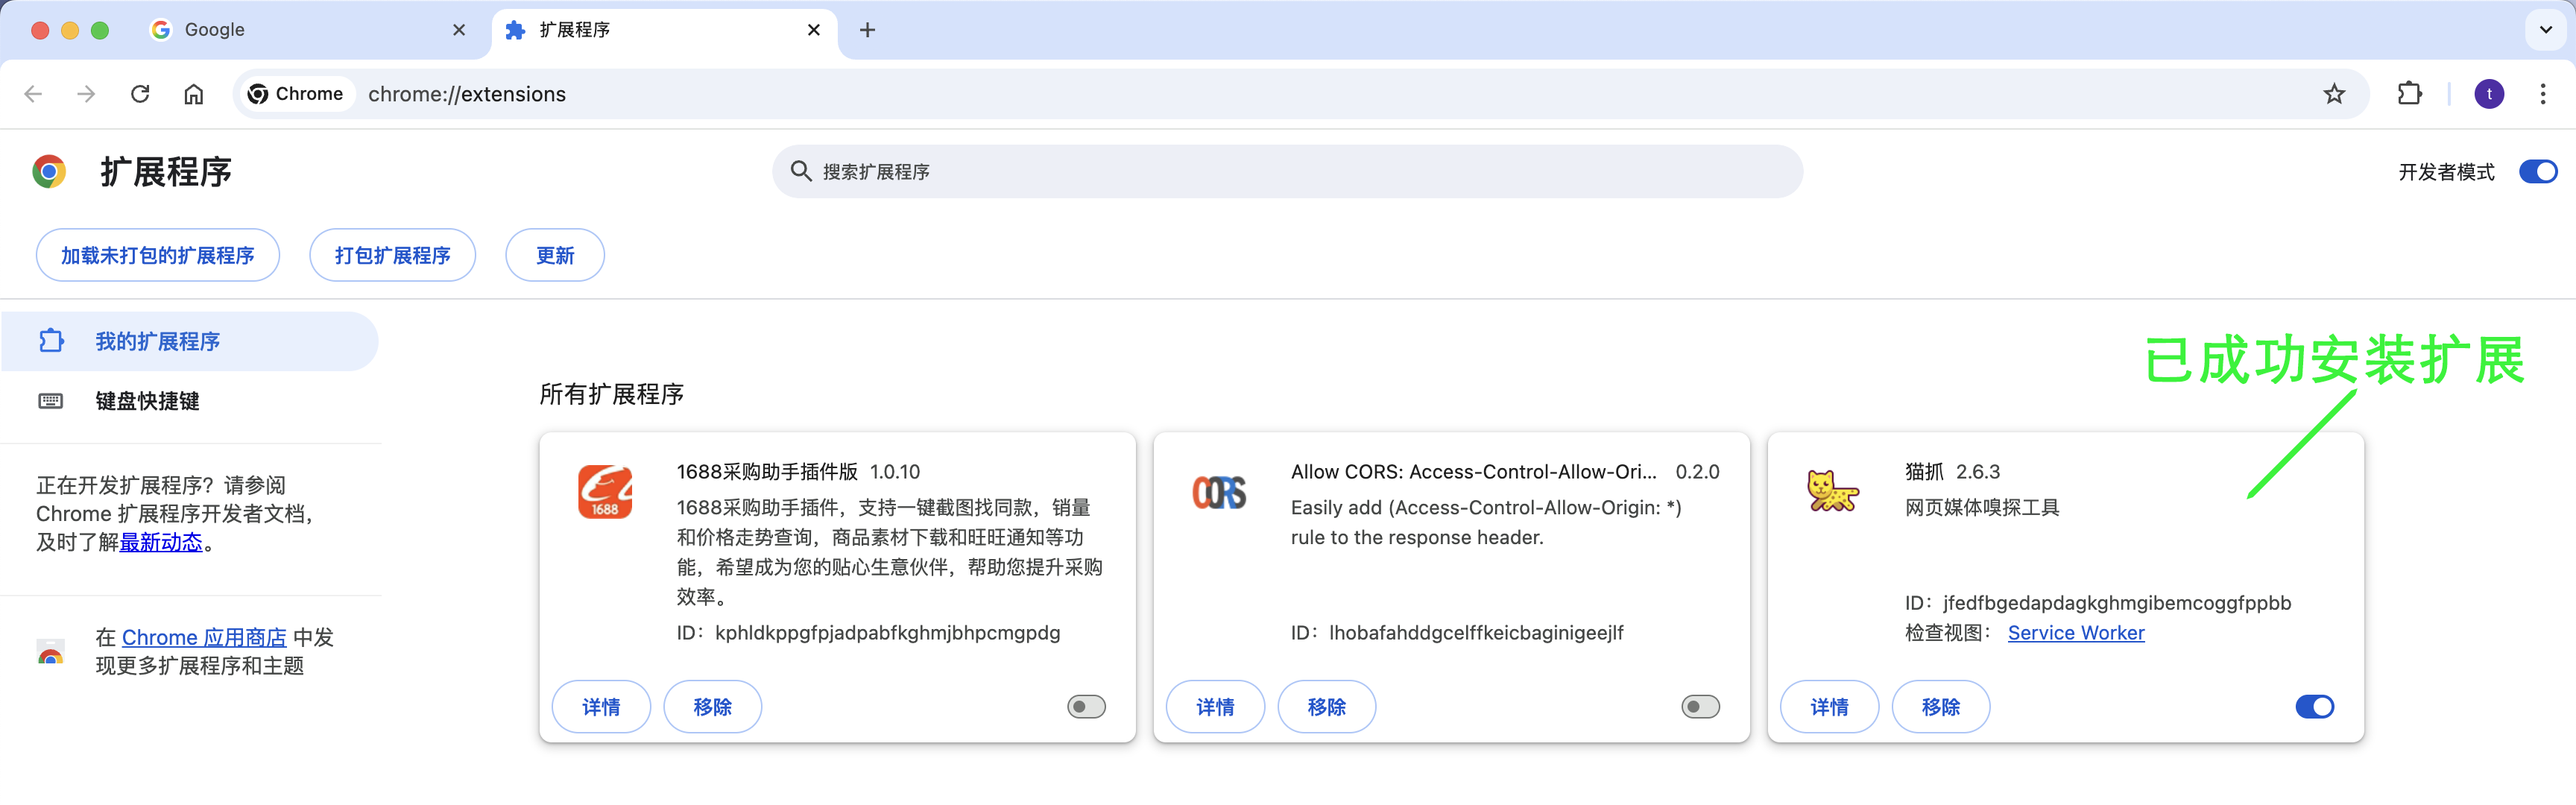Viewport: 2576px width, 805px height.
Task: Reload the current page
Action: click(140, 94)
